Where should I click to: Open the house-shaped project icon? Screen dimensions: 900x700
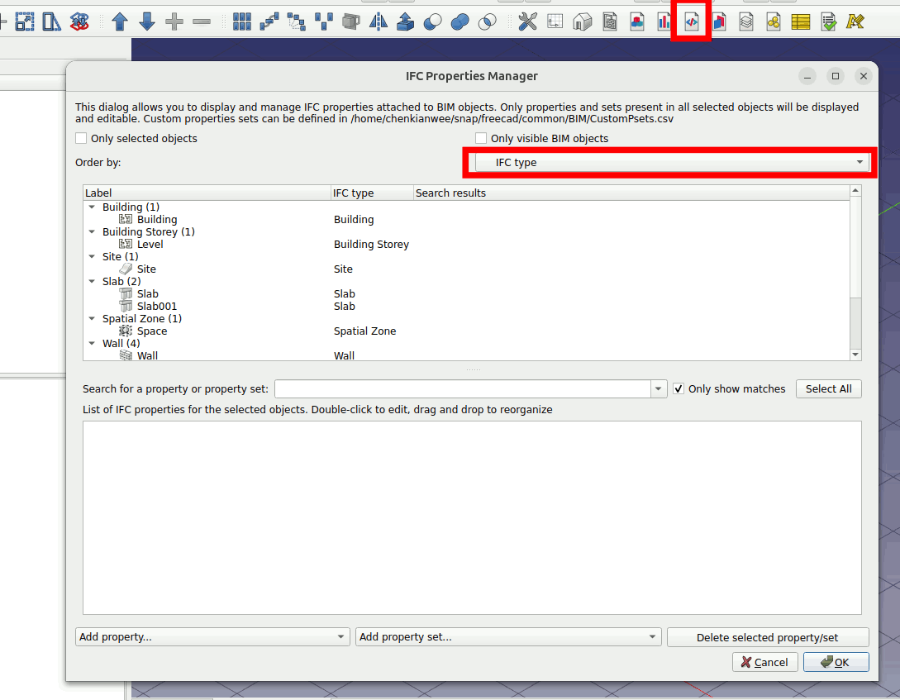click(582, 22)
